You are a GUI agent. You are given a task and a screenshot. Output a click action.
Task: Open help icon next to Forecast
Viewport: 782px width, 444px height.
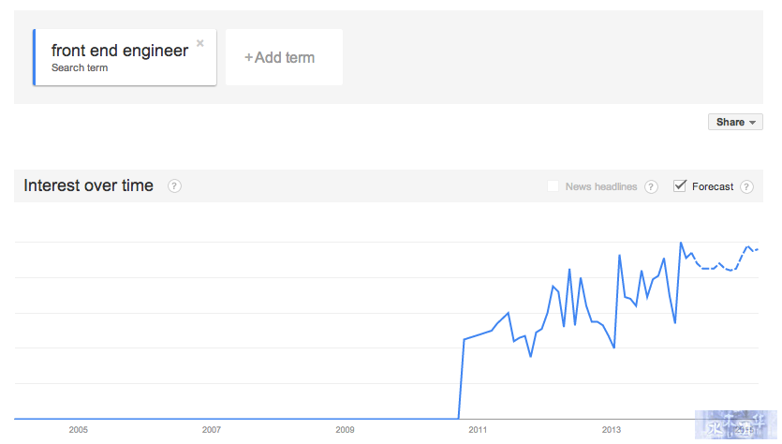746,186
